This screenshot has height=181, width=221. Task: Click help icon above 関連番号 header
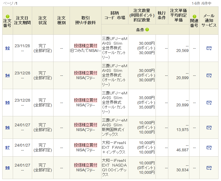(194, 16)
